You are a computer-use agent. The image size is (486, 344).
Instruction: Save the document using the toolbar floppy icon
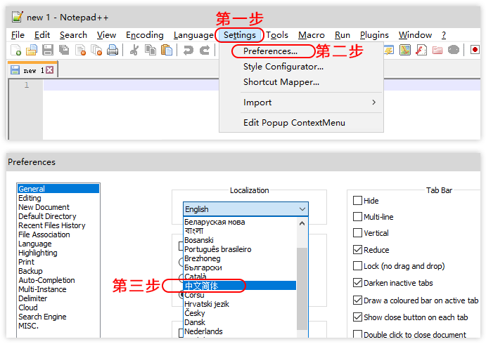coord(48,50)
